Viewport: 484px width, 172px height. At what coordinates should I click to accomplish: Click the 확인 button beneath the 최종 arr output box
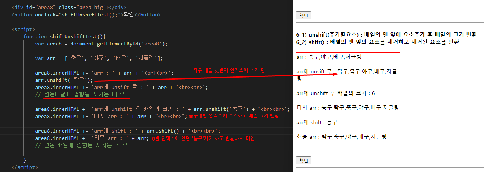coord(303,161)
